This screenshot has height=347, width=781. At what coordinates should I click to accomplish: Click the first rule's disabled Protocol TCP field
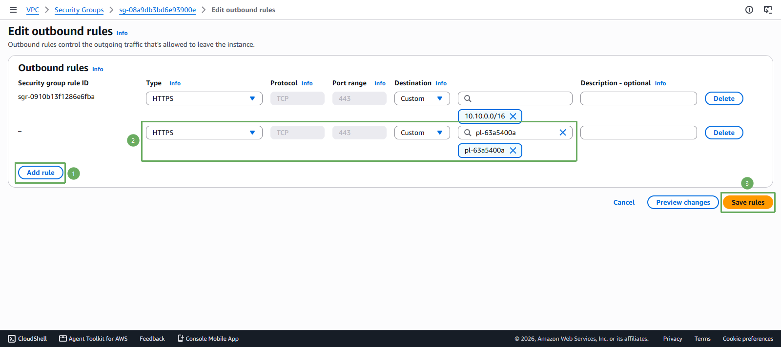[297, 98]
